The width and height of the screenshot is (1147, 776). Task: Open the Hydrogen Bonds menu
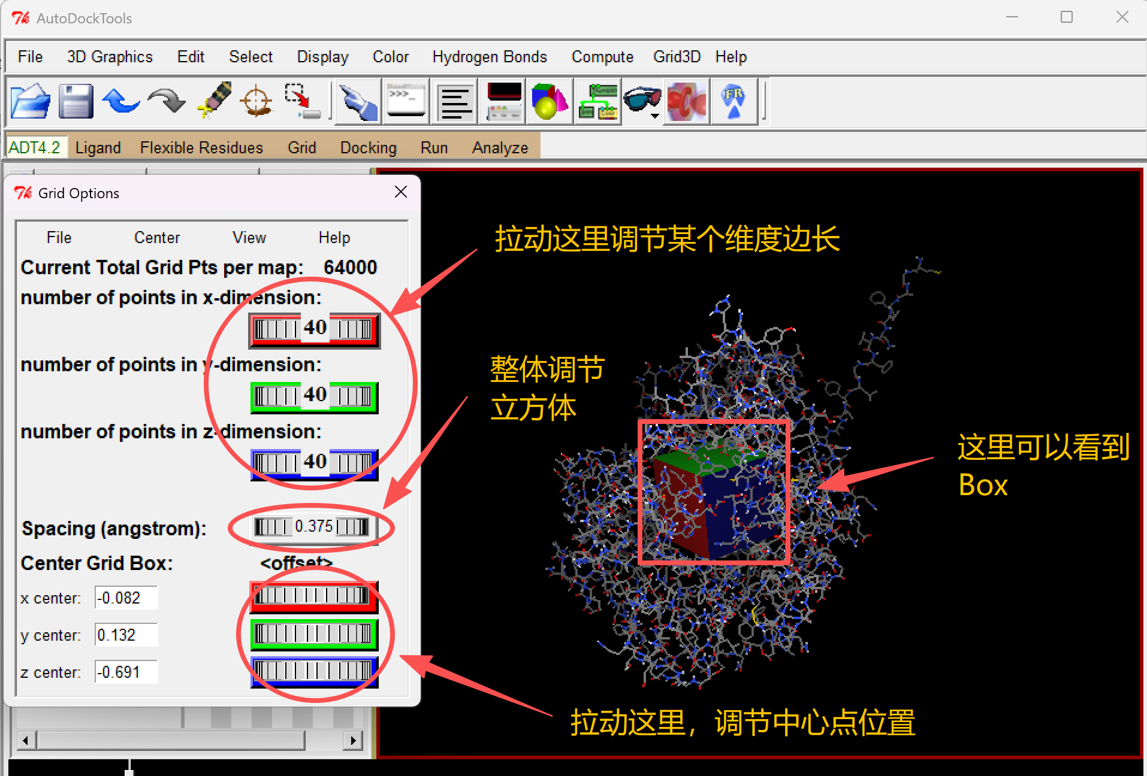490,57
